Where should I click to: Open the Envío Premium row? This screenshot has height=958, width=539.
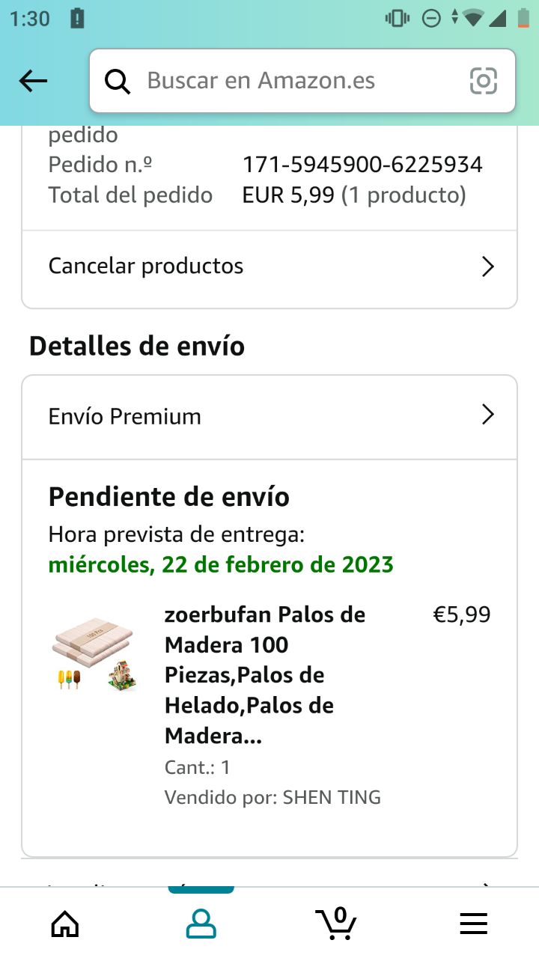point(269,417)
